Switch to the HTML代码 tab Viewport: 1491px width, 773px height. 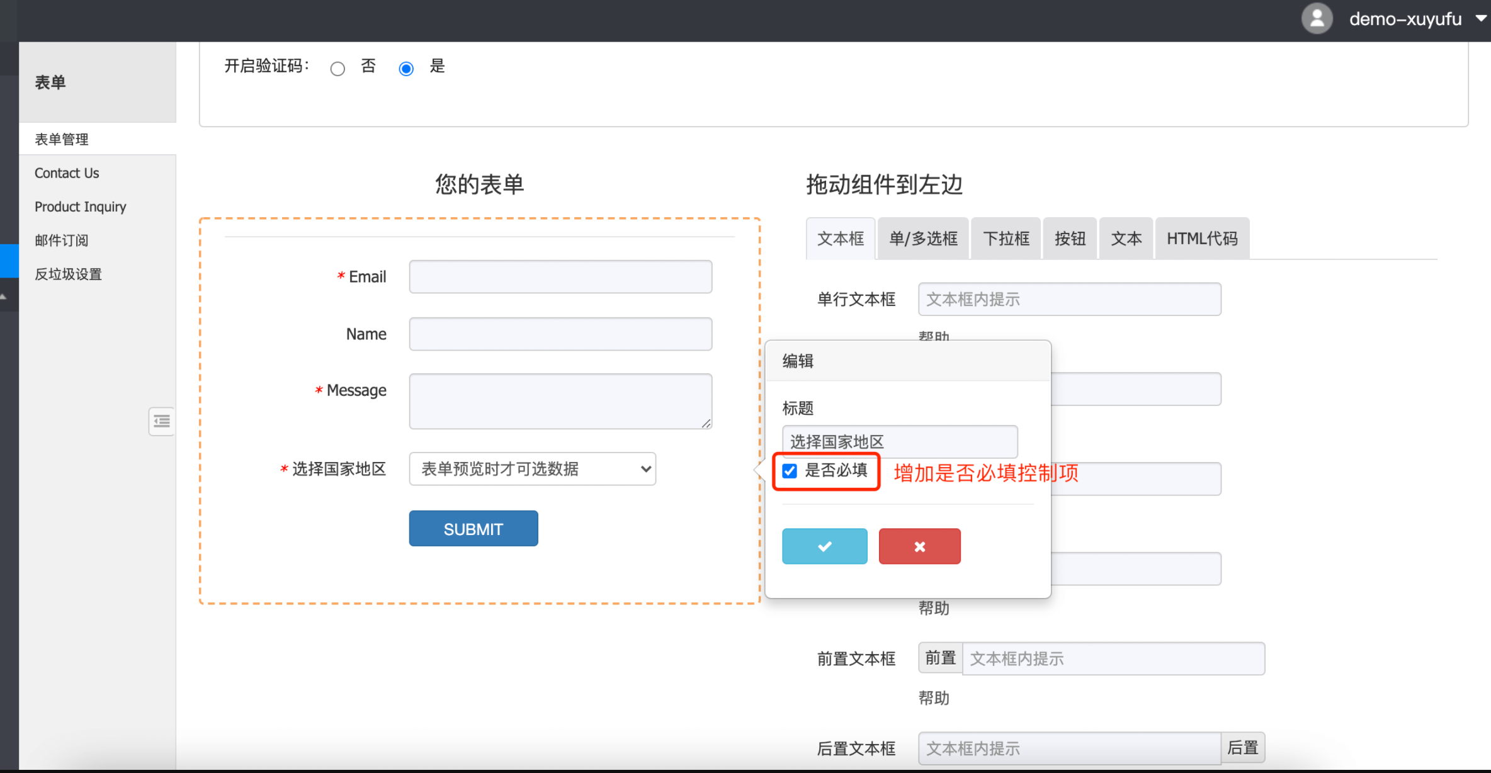pos(1201,238)
